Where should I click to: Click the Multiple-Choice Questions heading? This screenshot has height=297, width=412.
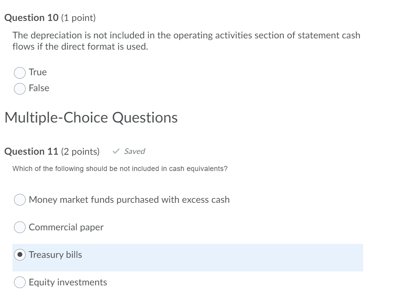[91, 117]
